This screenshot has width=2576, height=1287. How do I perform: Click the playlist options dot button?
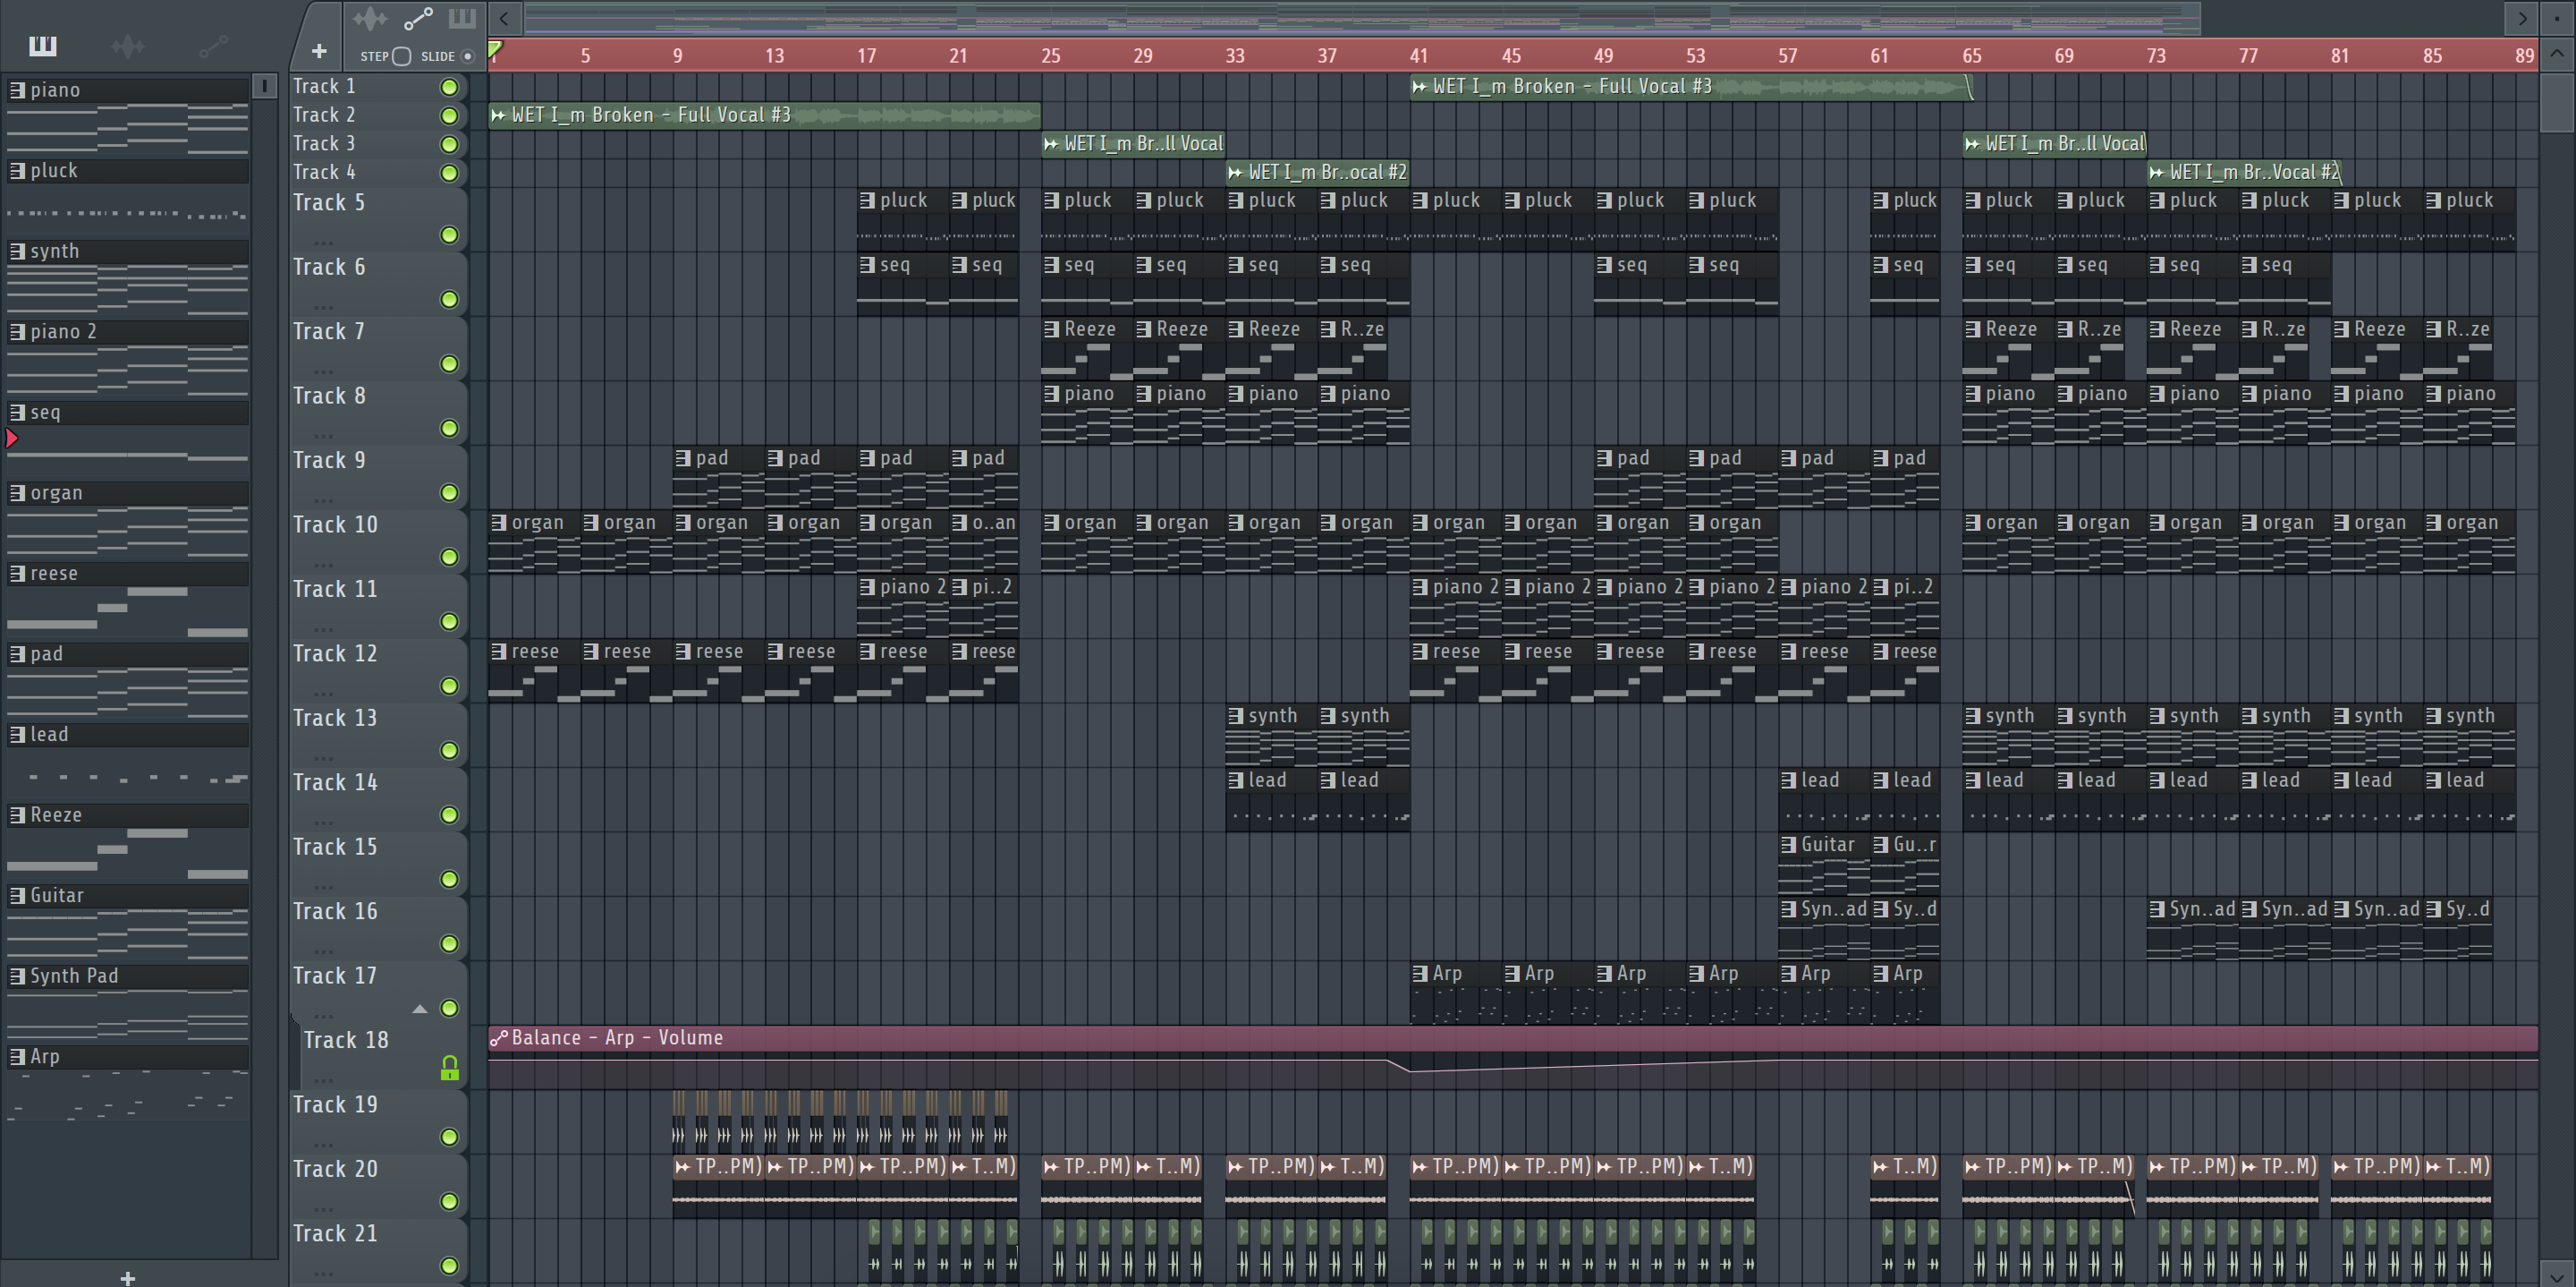[2557, 18]
